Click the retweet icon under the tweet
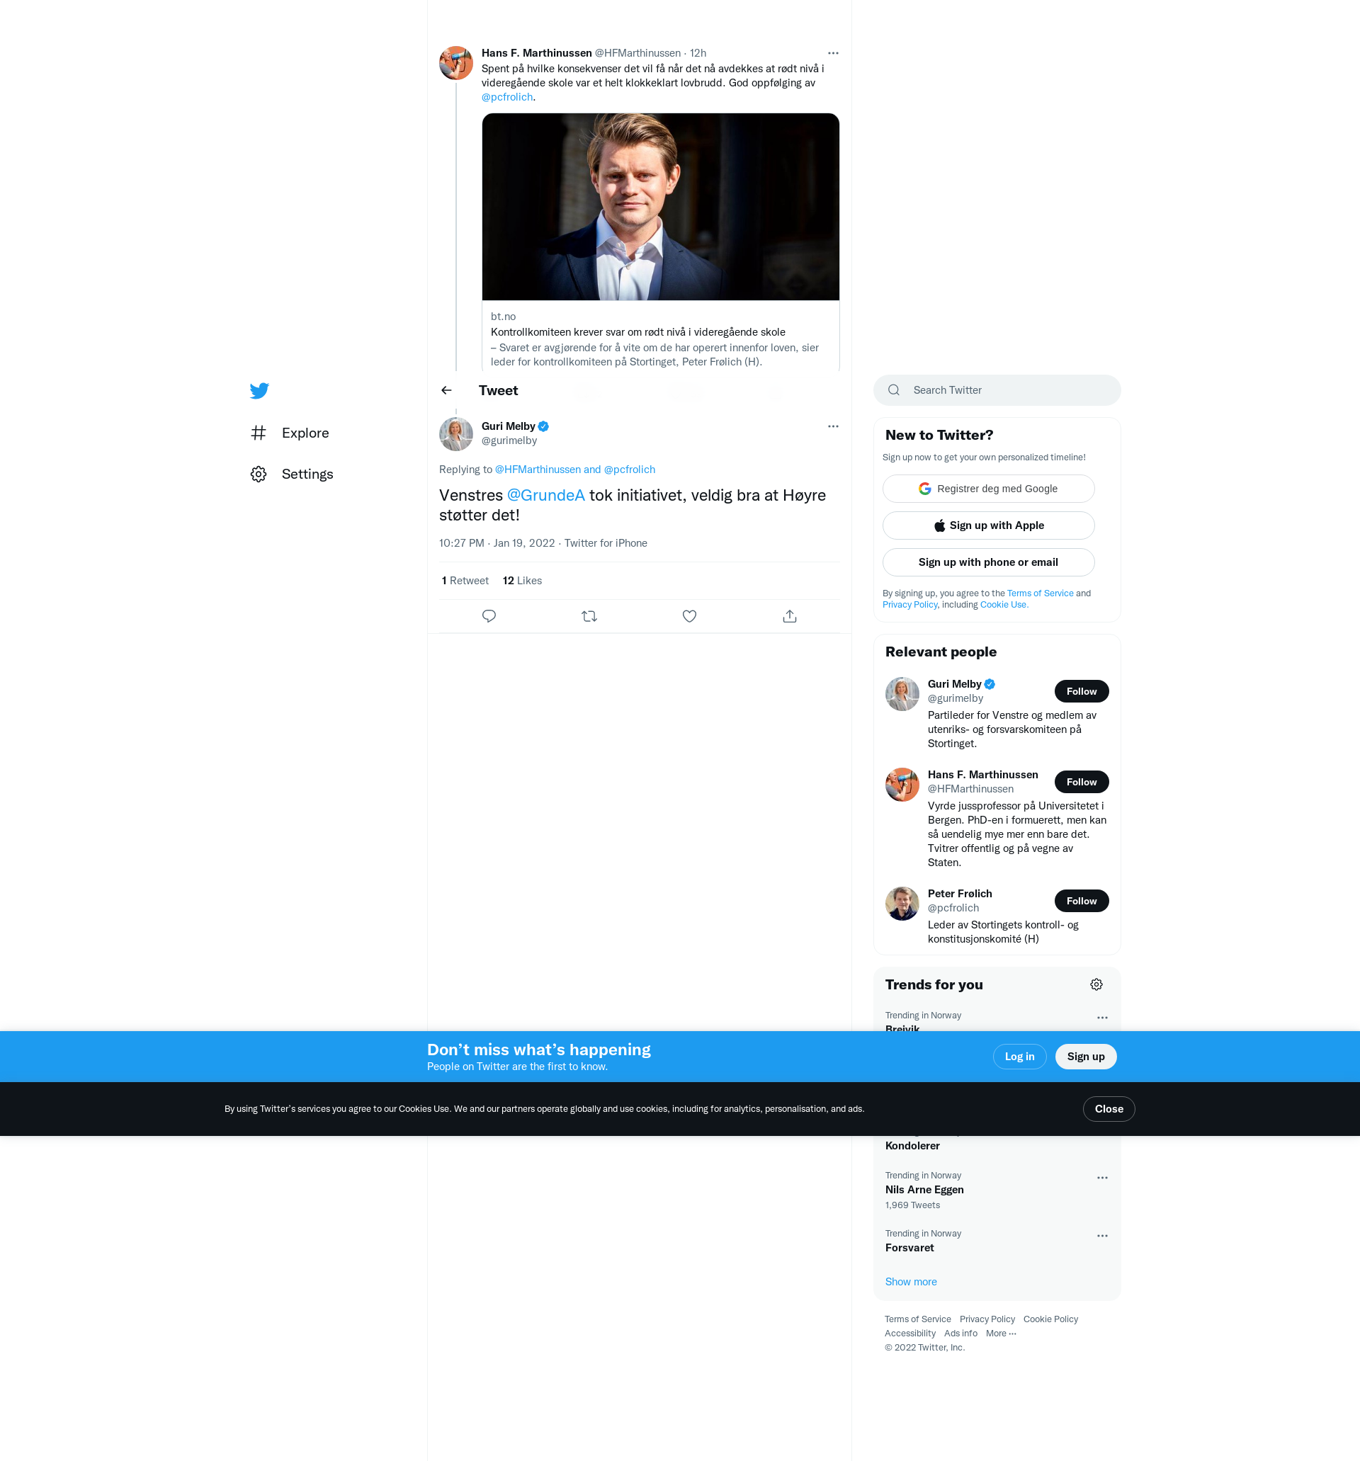Viewport: 1360px width, 1461px height. pos(589,616)
